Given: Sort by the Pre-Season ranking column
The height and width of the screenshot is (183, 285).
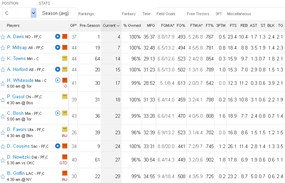Looking at the screenshot, I should click(x=90, y=25).
